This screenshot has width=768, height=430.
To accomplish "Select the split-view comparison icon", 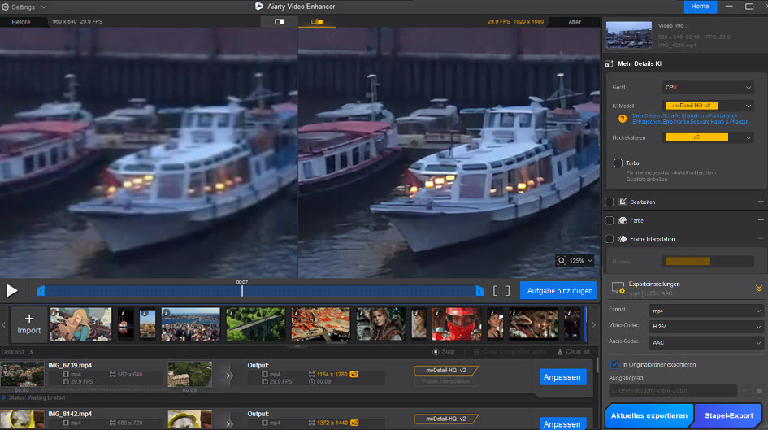I will click(317, 22).
